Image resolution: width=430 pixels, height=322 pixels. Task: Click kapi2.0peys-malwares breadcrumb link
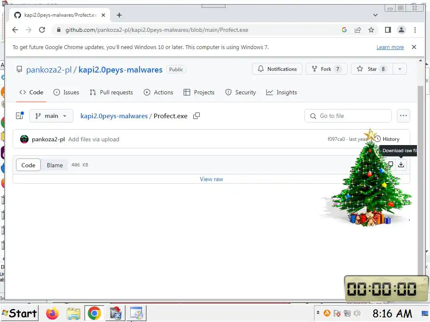coord(114,116)
